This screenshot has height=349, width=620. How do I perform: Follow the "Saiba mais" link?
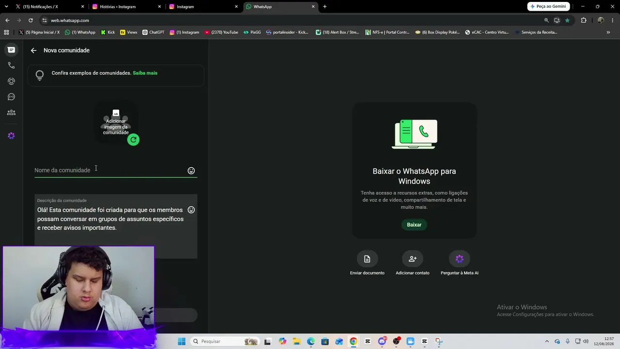145,73
